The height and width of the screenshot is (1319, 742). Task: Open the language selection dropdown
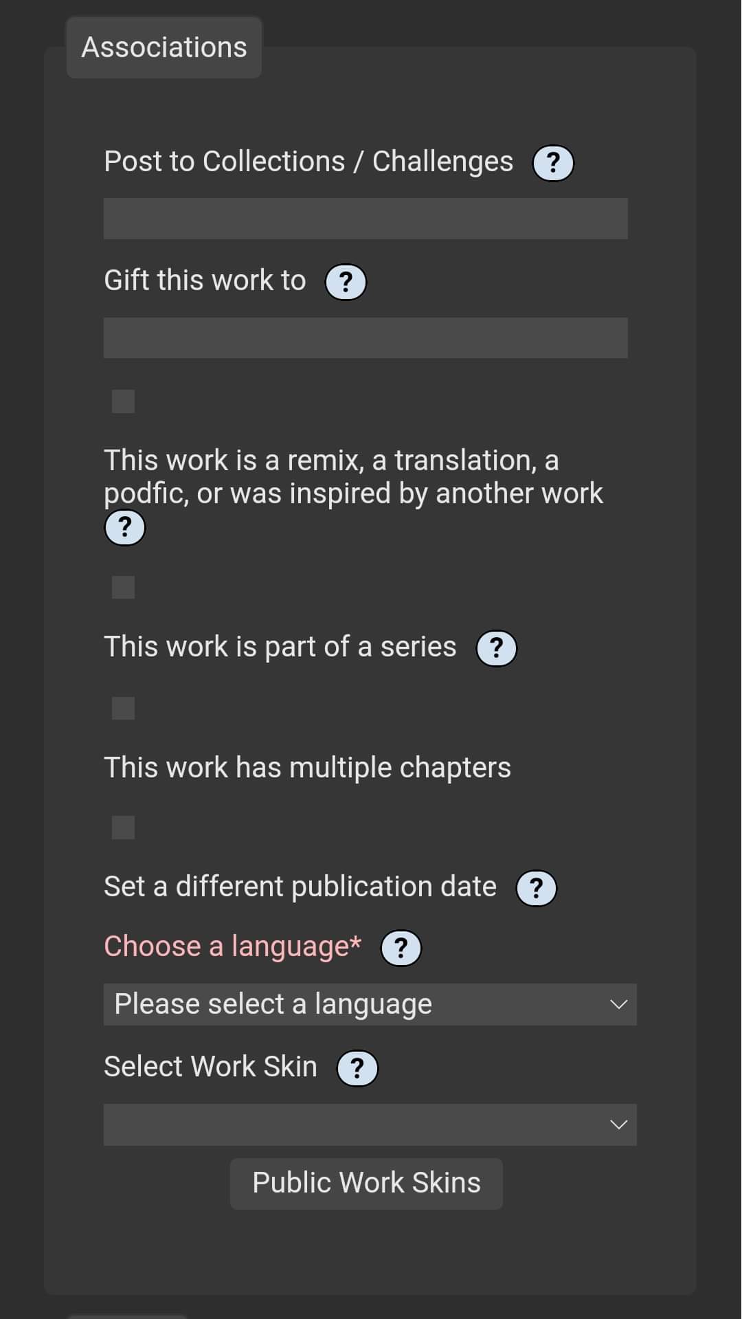(370, 1004)
